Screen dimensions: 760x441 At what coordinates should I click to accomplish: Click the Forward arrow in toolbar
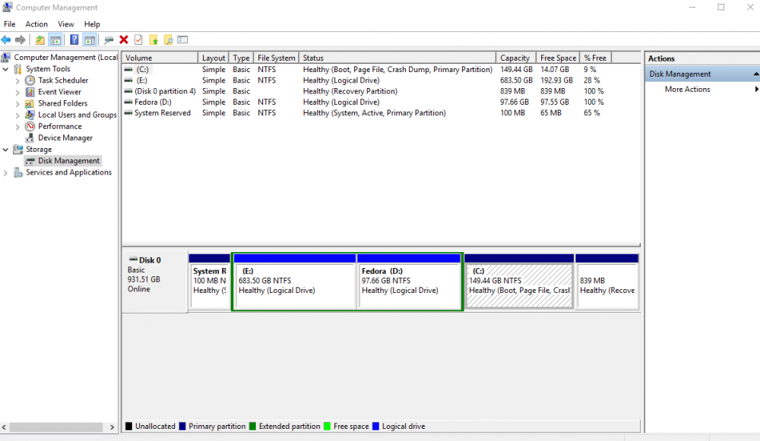(21, 39)
